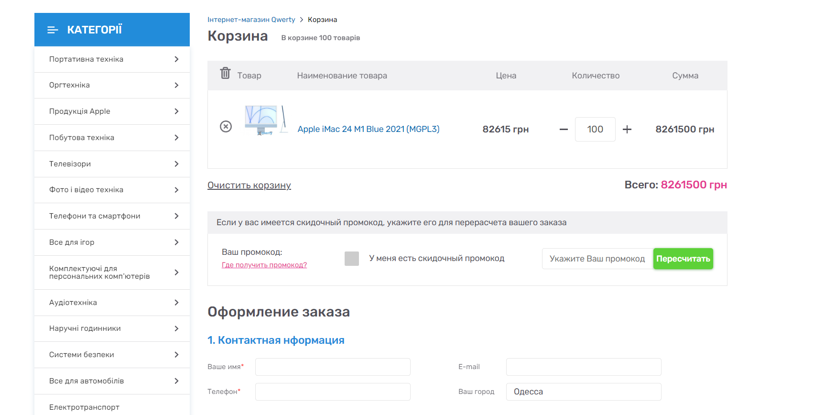The height and width of the screenshot is (415, 814).
Task: Focus the quantity field showing 100
Action: (x=595, y=129)
